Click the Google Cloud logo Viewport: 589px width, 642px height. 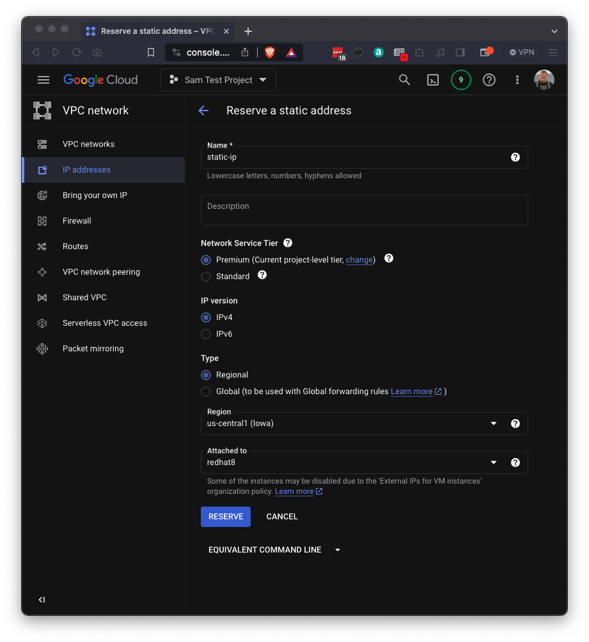point(100,80)
